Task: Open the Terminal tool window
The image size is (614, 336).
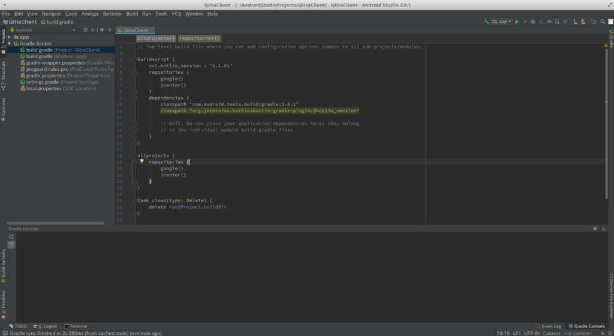Action: coord(76,326)
